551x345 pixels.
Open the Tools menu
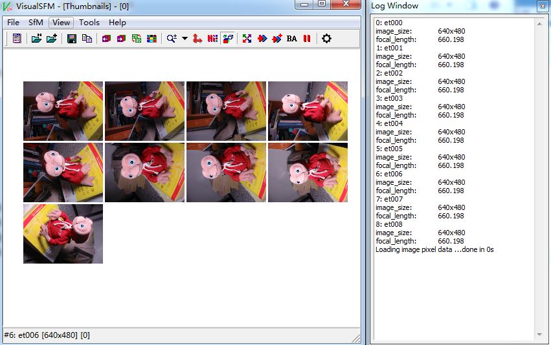[89, 23]
